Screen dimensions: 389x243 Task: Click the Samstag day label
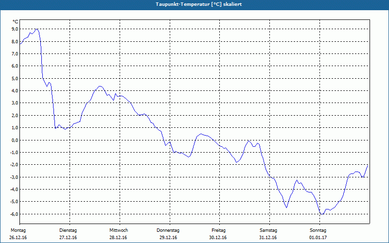(x=268, y=230)
